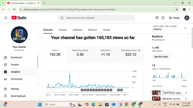The width and height of the screenshot is (193, 108).
Task: Open Microsoft Edge from the taskbar
Action: tap(93, 104)
